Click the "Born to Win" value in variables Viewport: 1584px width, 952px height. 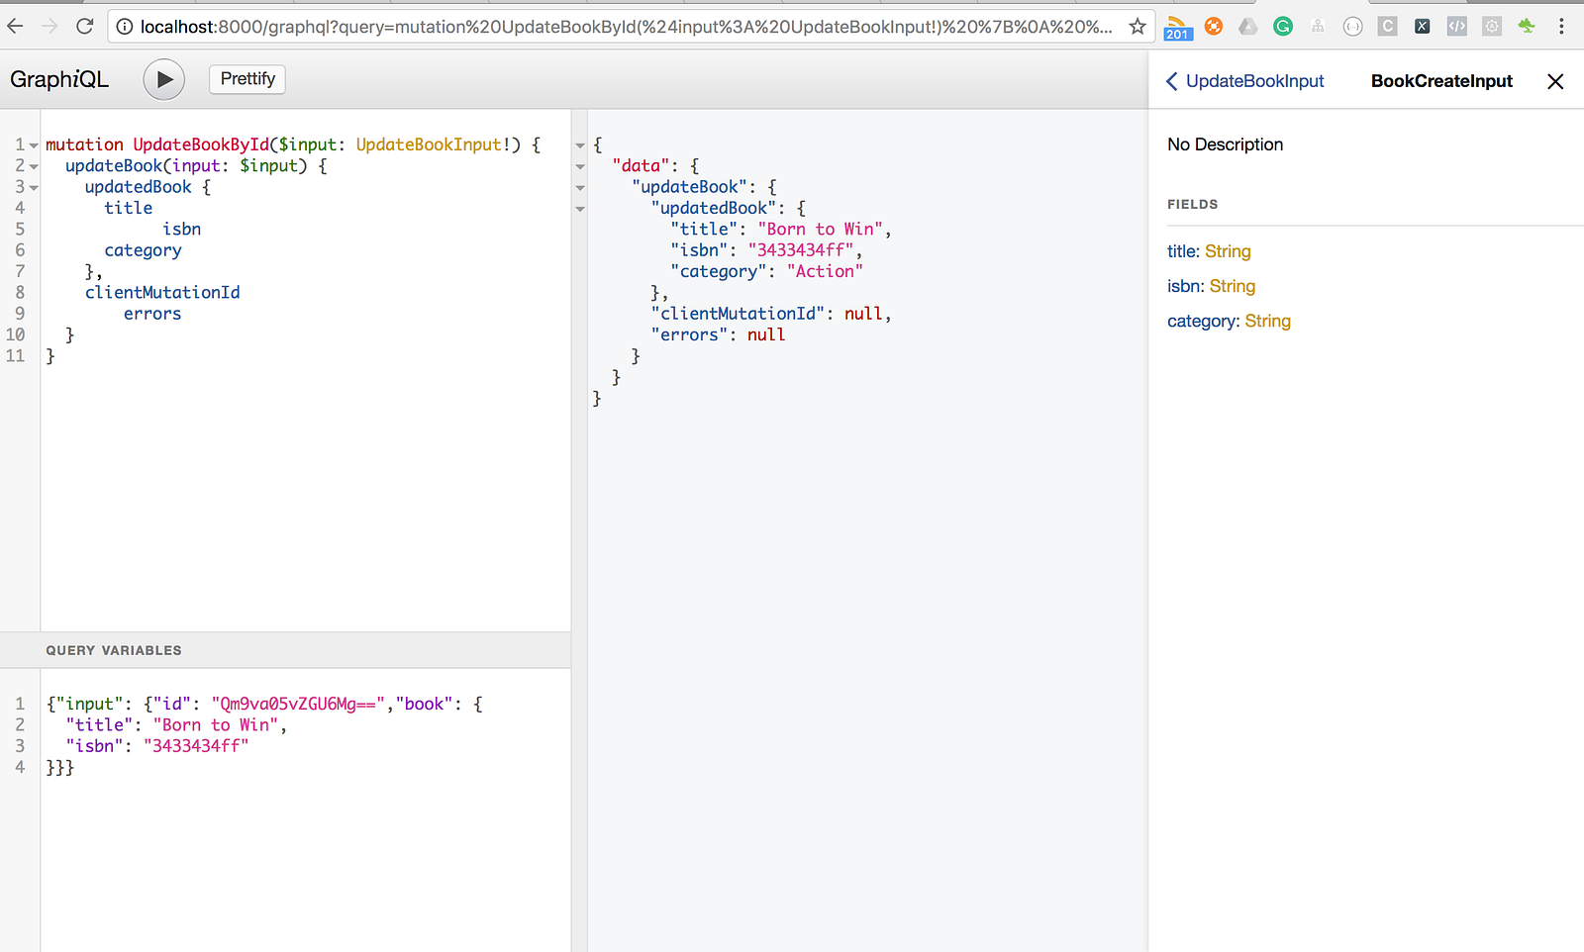[216, 724]
